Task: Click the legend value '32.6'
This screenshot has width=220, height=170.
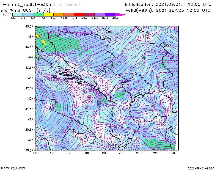Action: [x=115, y=18]
